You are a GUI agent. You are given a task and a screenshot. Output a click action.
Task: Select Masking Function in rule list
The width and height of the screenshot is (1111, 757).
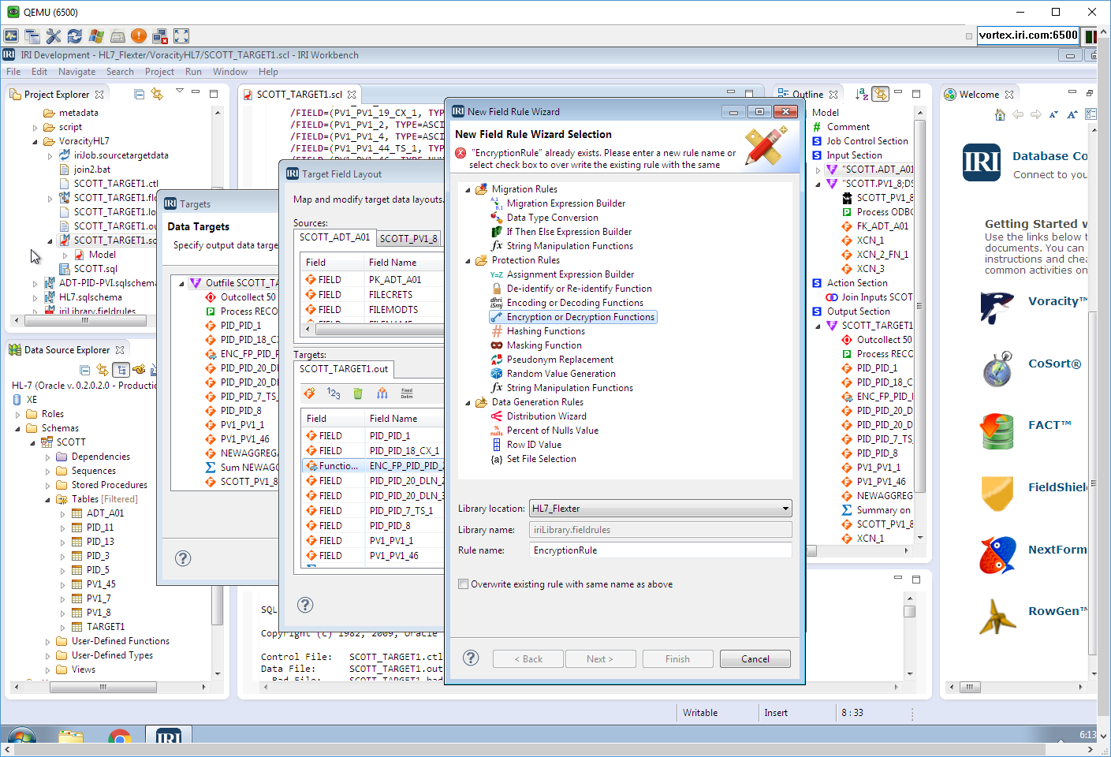click(544, 345)
